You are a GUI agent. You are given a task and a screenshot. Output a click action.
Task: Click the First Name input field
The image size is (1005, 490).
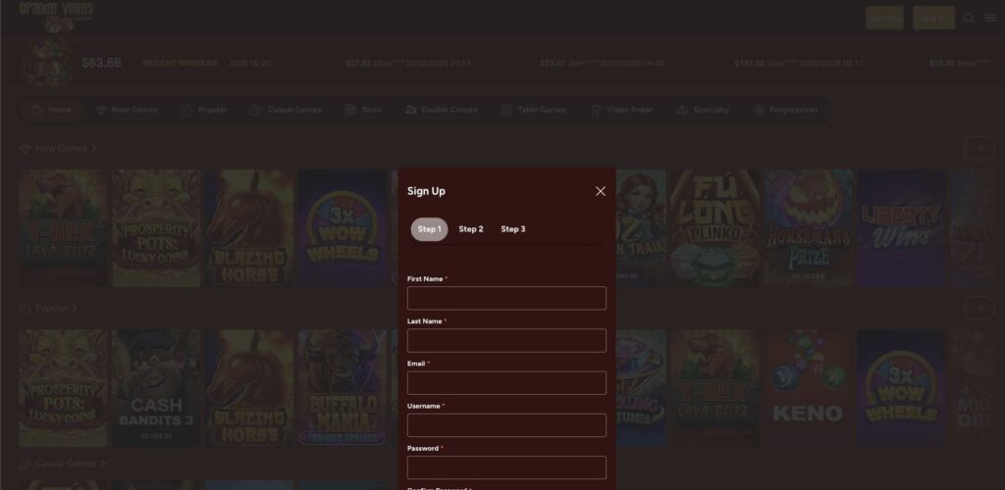coord(506,298)
